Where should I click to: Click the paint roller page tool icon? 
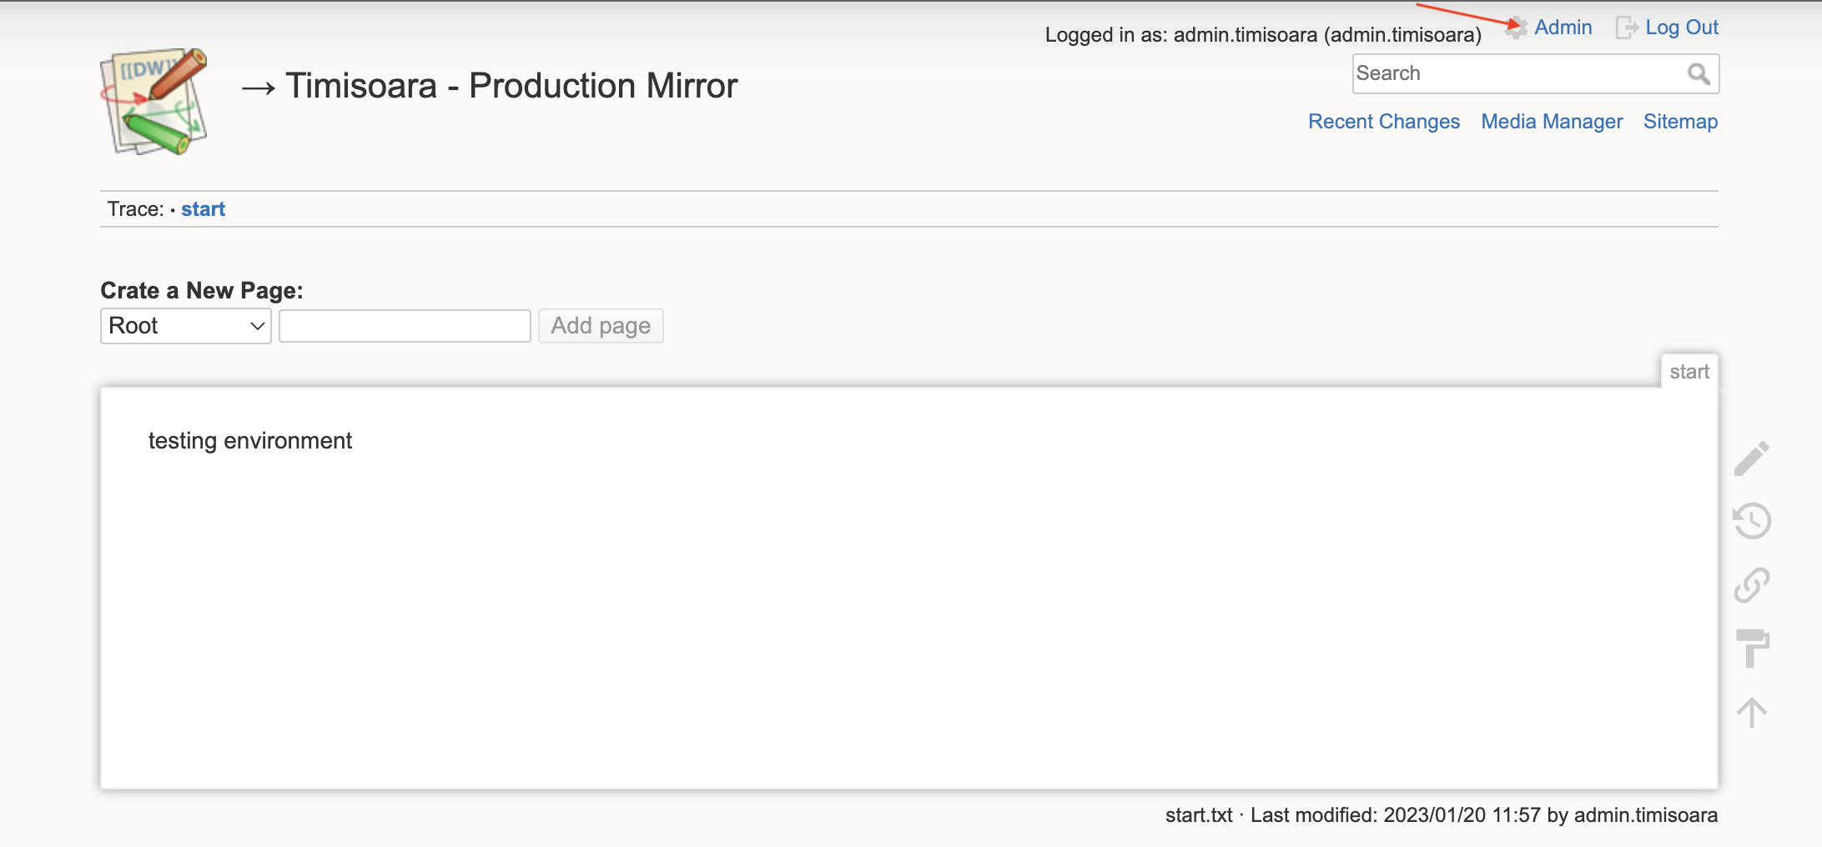point(1751,649)
